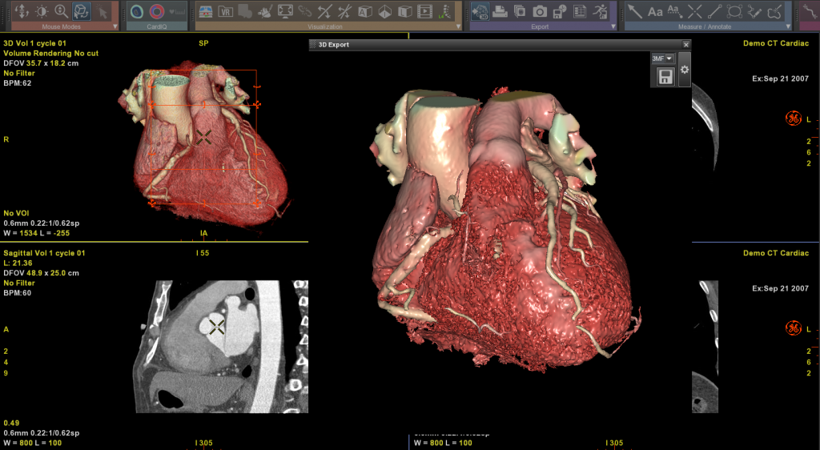Select the Aa text with leader tool

point(674,11)
